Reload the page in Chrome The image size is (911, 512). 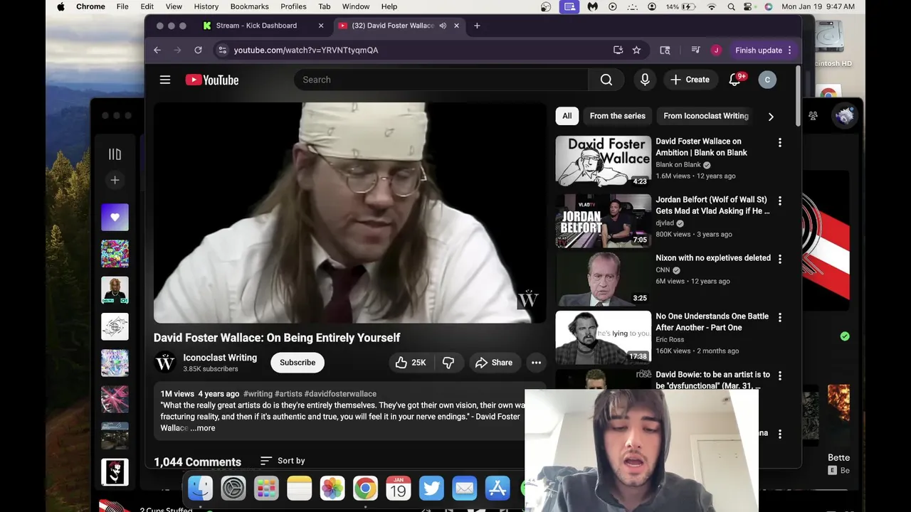[x=198, y=50]
